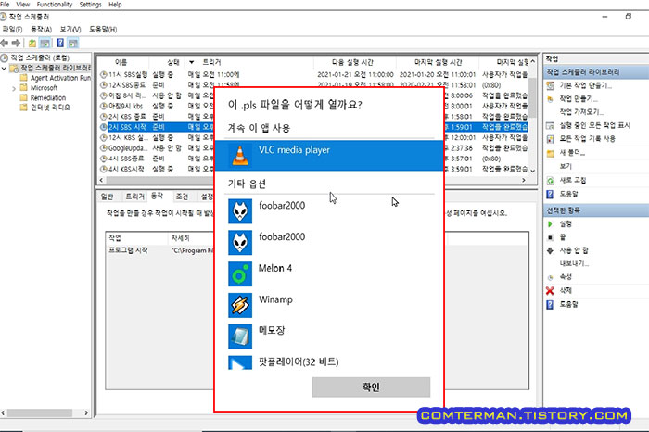Click the red X 삭제 action
The height and width of the screenshot is (432, 649).
pyautogui.click(x=565, y=290)
